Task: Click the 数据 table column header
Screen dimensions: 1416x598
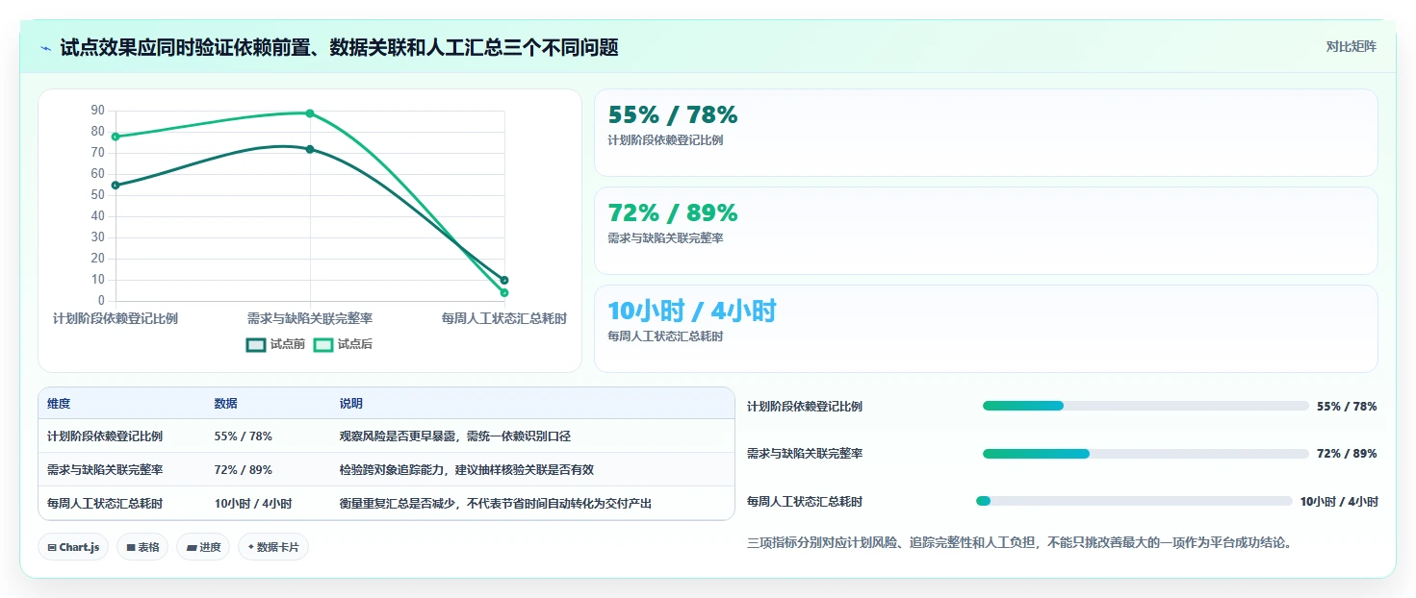Action: [226, 404]
